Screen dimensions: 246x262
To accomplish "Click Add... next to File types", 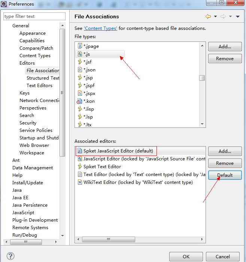I will point(225,46).
